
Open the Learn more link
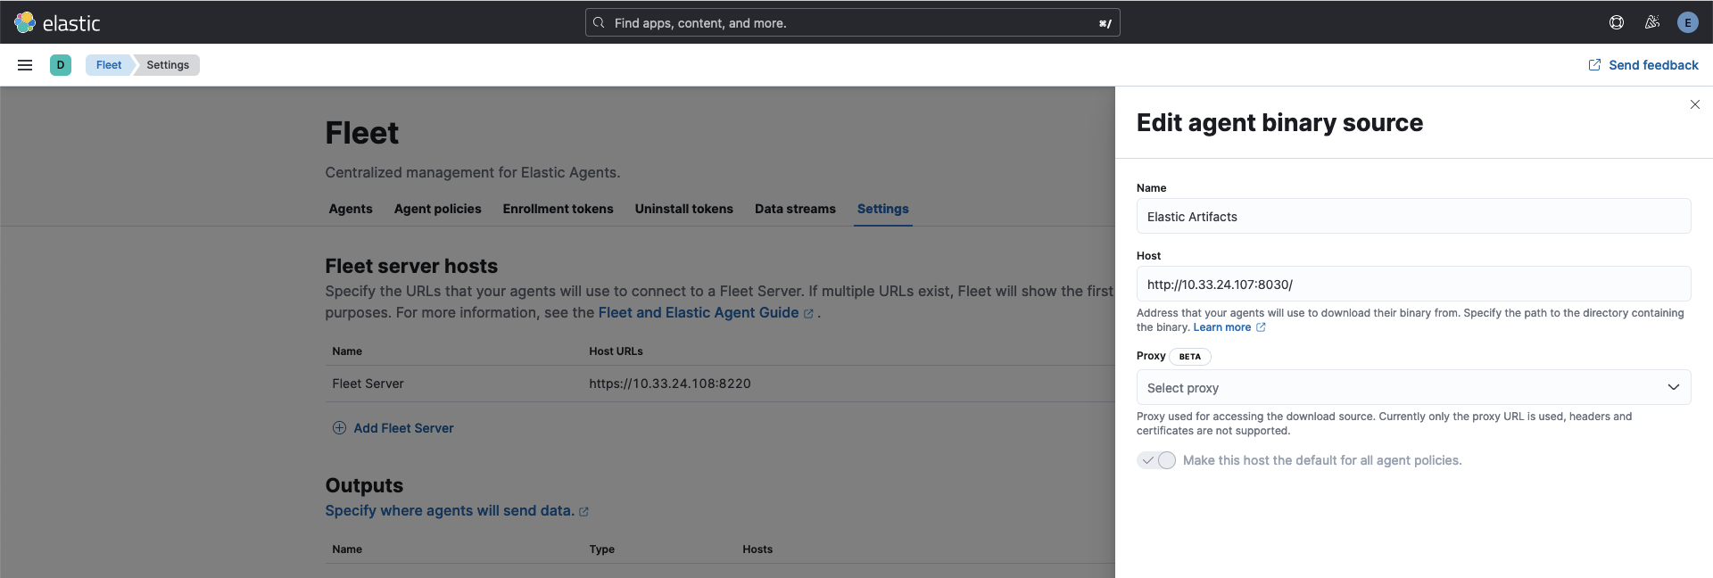pyautogui.click(x=1229, y=327)
